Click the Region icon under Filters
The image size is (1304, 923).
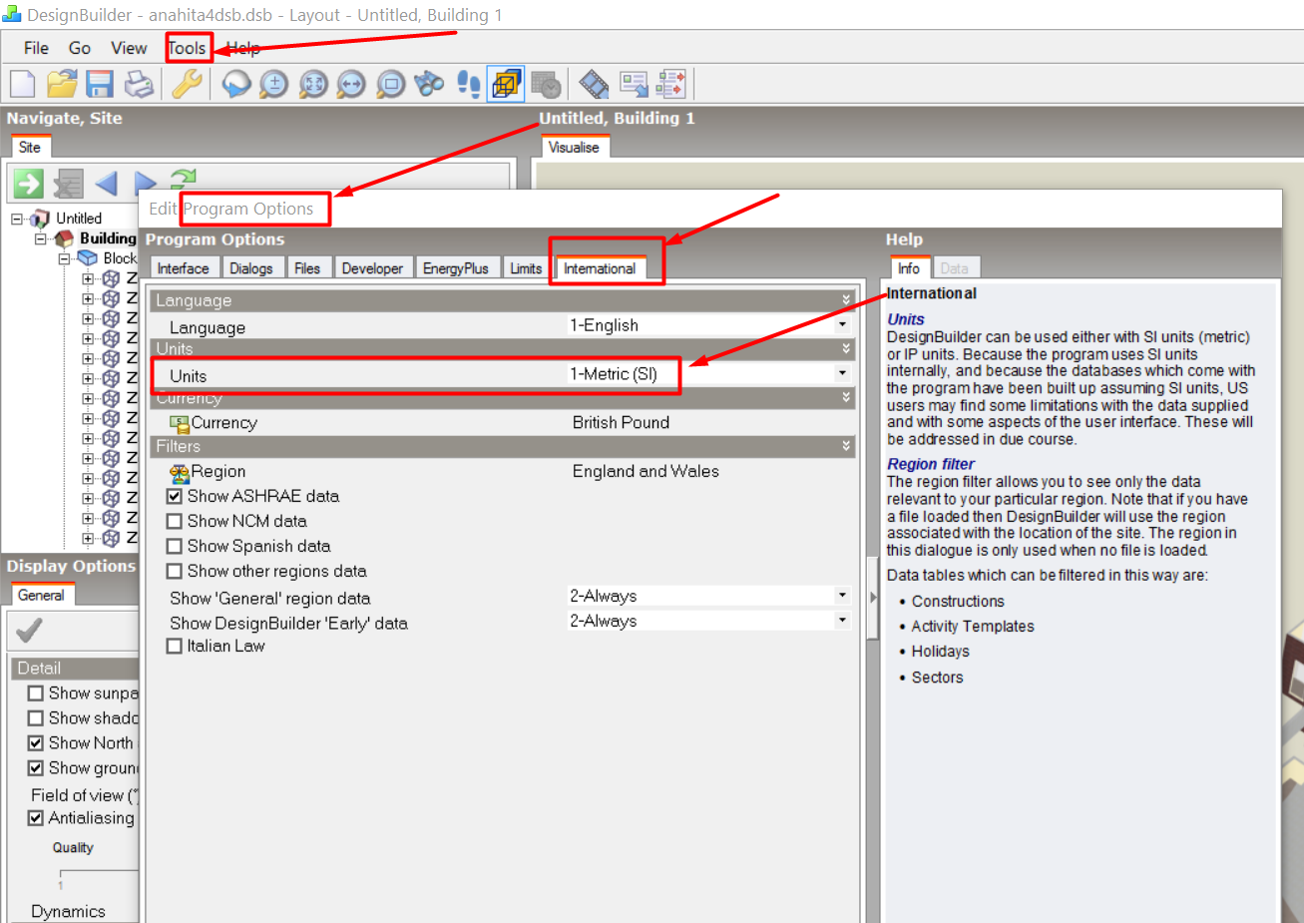[x=180, y=472]
